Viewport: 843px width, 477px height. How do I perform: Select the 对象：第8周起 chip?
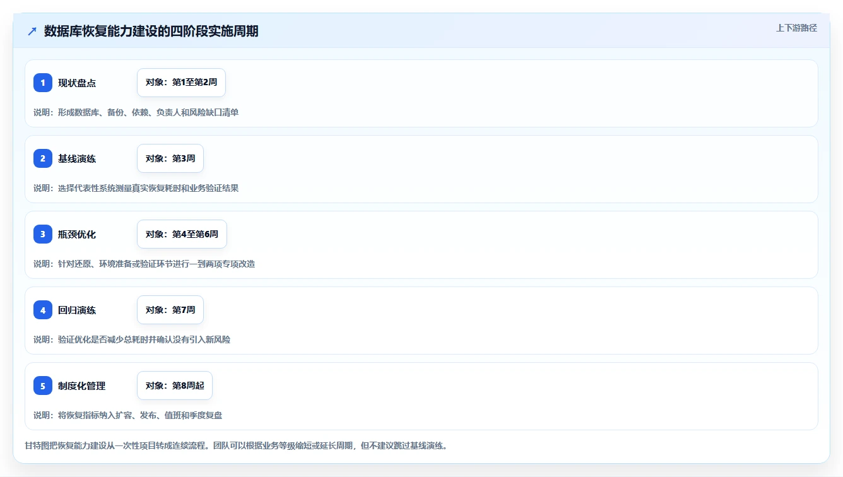175,386
